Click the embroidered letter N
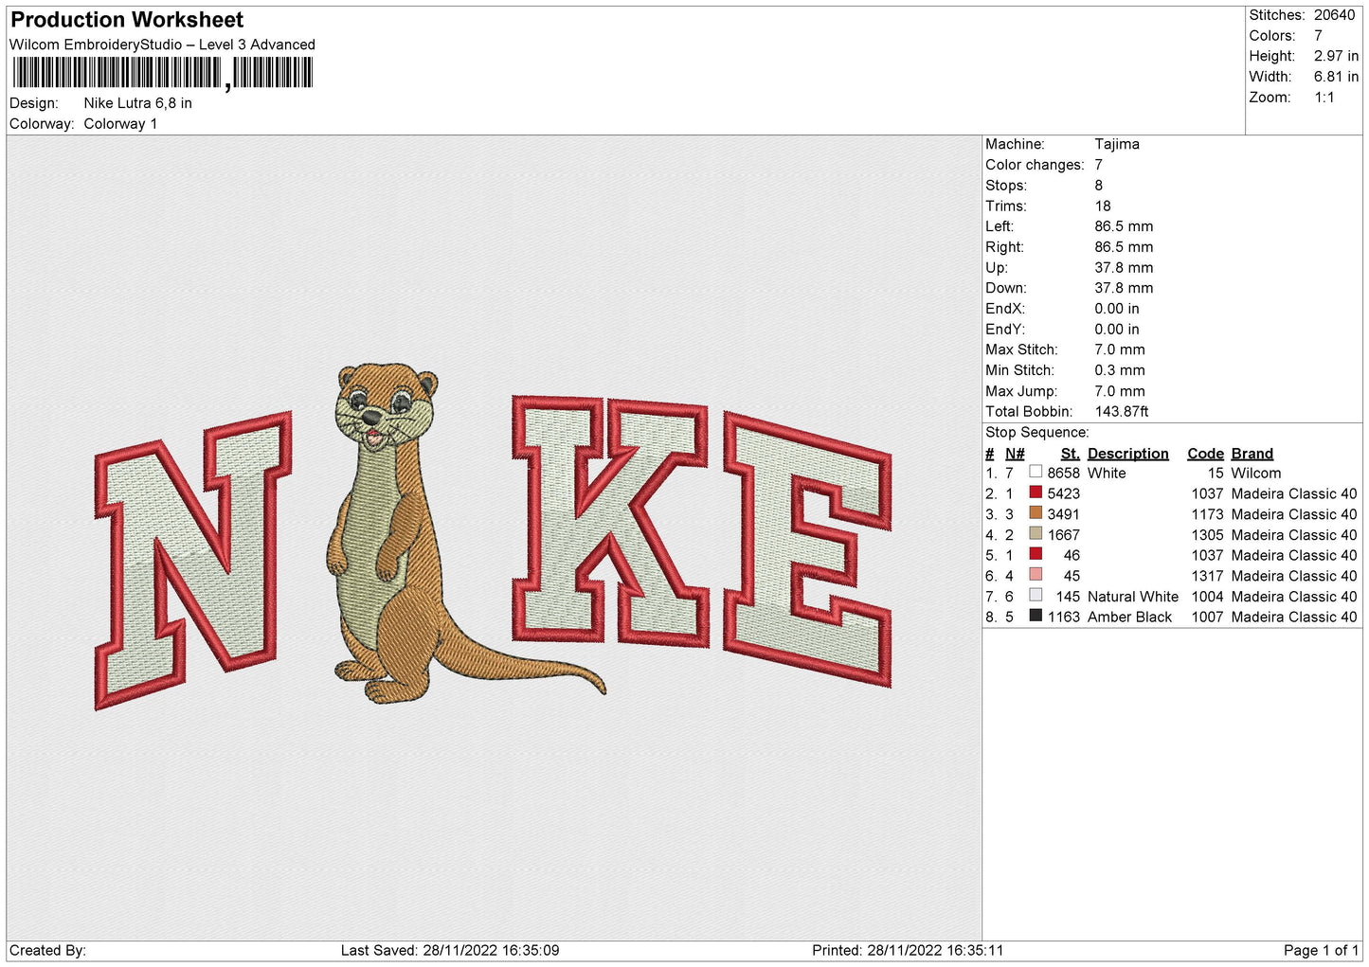This screenshot has height=967, width=1369. [x=192, y=561]
